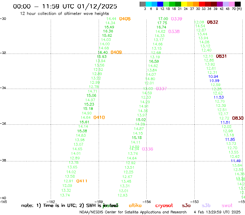The height and width of the screenshot is (215, 245).
Task: Click the wave height value 17.75
Action: (x=162, y=23)
